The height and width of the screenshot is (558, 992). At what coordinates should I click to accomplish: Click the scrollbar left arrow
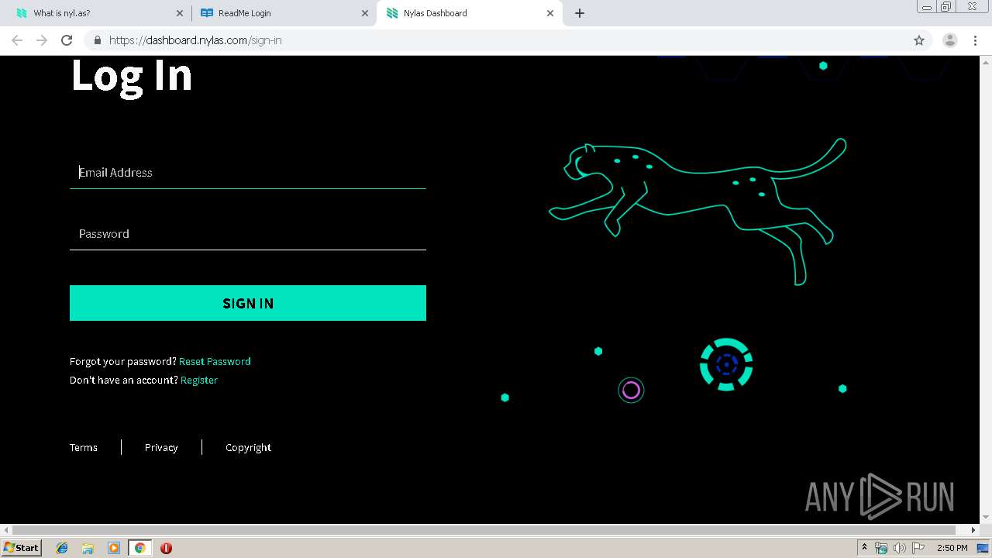(x=6, y=530)
